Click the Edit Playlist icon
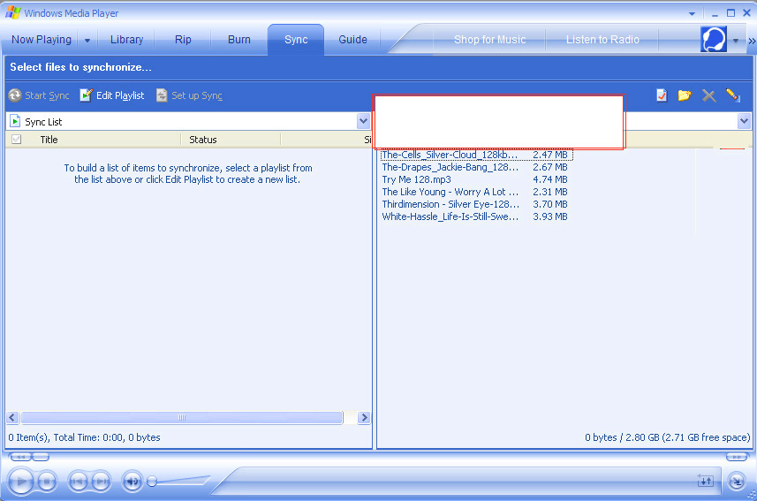Image resolution: width=757 pixels, height=501 pixels. click(x=86, y=95)
